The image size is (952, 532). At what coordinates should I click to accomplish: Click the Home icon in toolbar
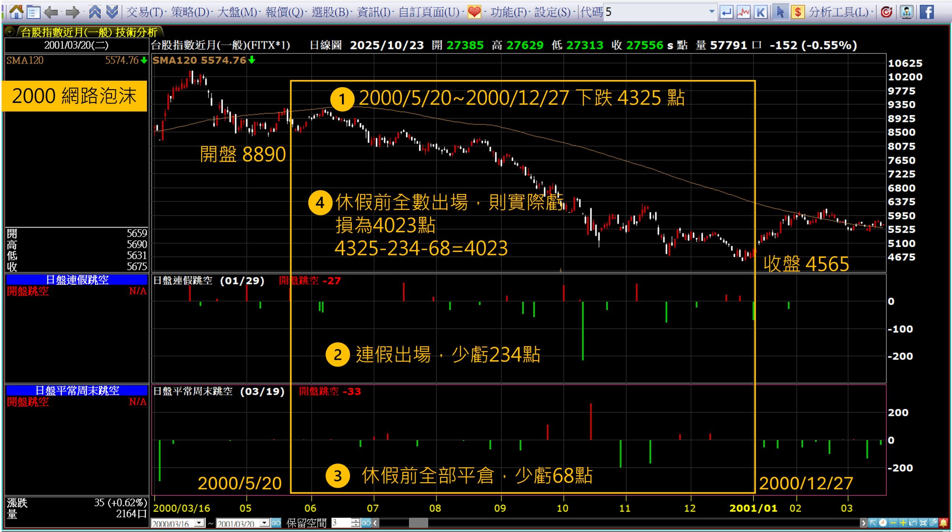point(16,12)
